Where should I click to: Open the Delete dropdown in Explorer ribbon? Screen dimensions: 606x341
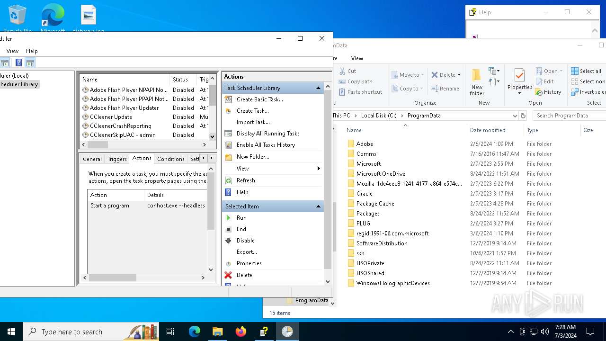click(x=459, y=75)
